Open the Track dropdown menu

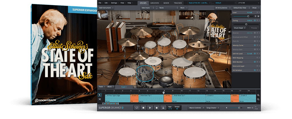pyautogui.click(x=102, y=87)
